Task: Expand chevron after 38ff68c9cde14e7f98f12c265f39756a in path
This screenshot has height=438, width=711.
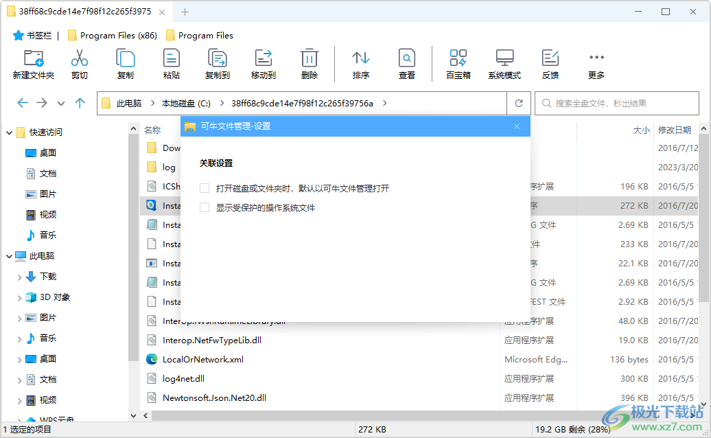Action: point(384,103)
